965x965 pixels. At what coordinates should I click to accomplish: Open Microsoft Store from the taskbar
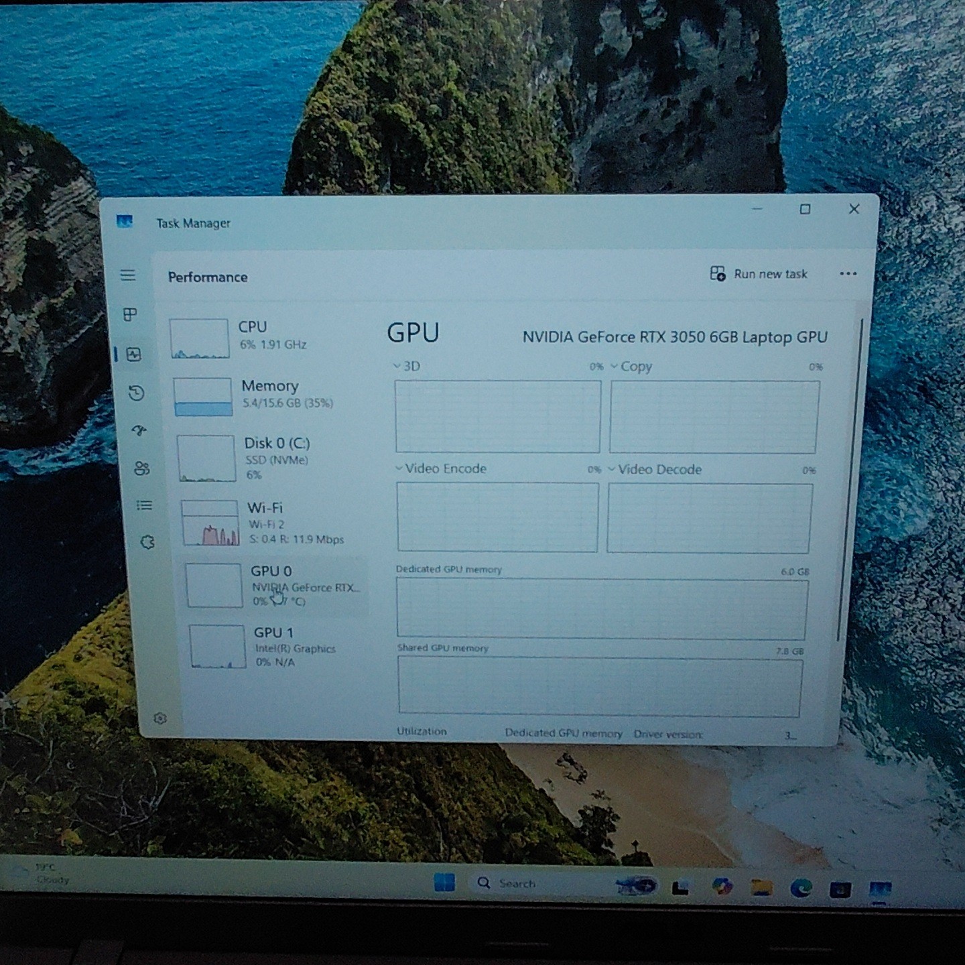pyautogui.click(x=840, y=890)
